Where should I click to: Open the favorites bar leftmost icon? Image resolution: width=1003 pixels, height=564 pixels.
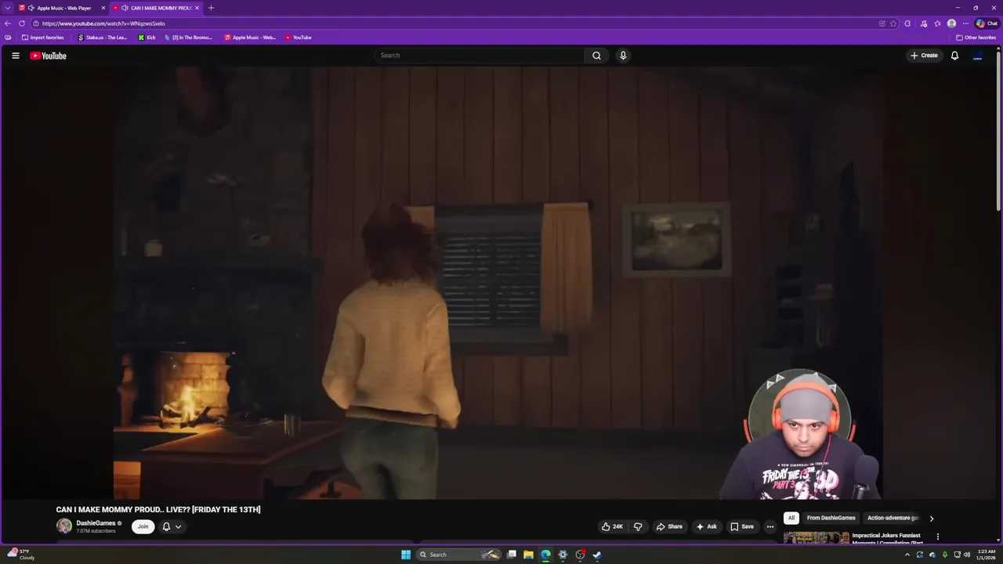8,38
